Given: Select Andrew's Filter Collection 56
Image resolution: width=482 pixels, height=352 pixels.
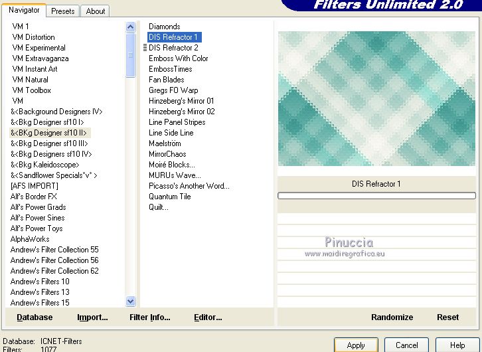Looking at the screenshot, I should click(x=54, y=260).
